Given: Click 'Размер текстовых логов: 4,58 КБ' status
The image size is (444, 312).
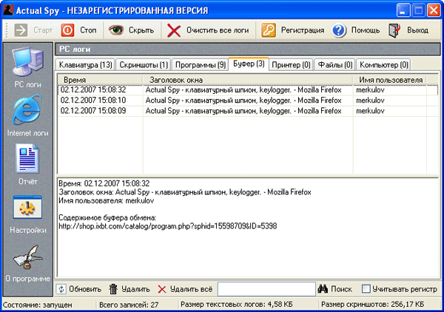Looking at the screenshot, I should click(x=237, y=305).
